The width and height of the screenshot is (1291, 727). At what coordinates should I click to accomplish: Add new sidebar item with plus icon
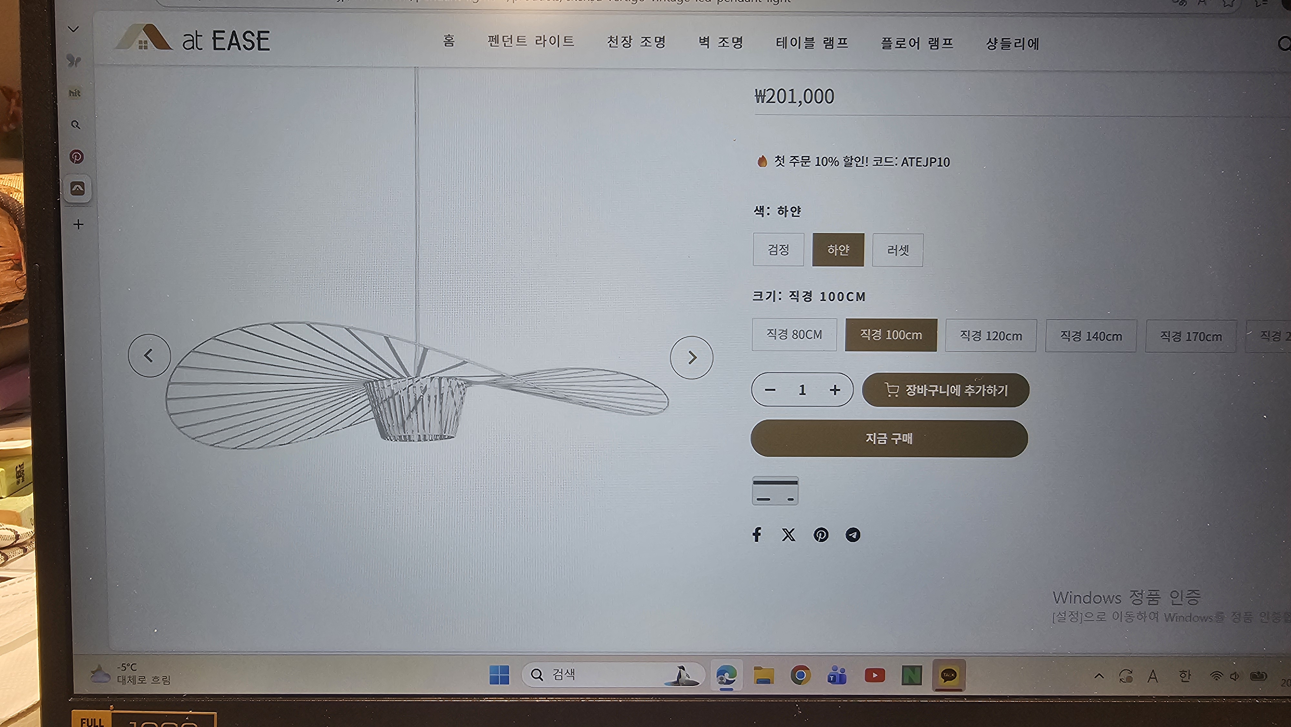(78, 224)
